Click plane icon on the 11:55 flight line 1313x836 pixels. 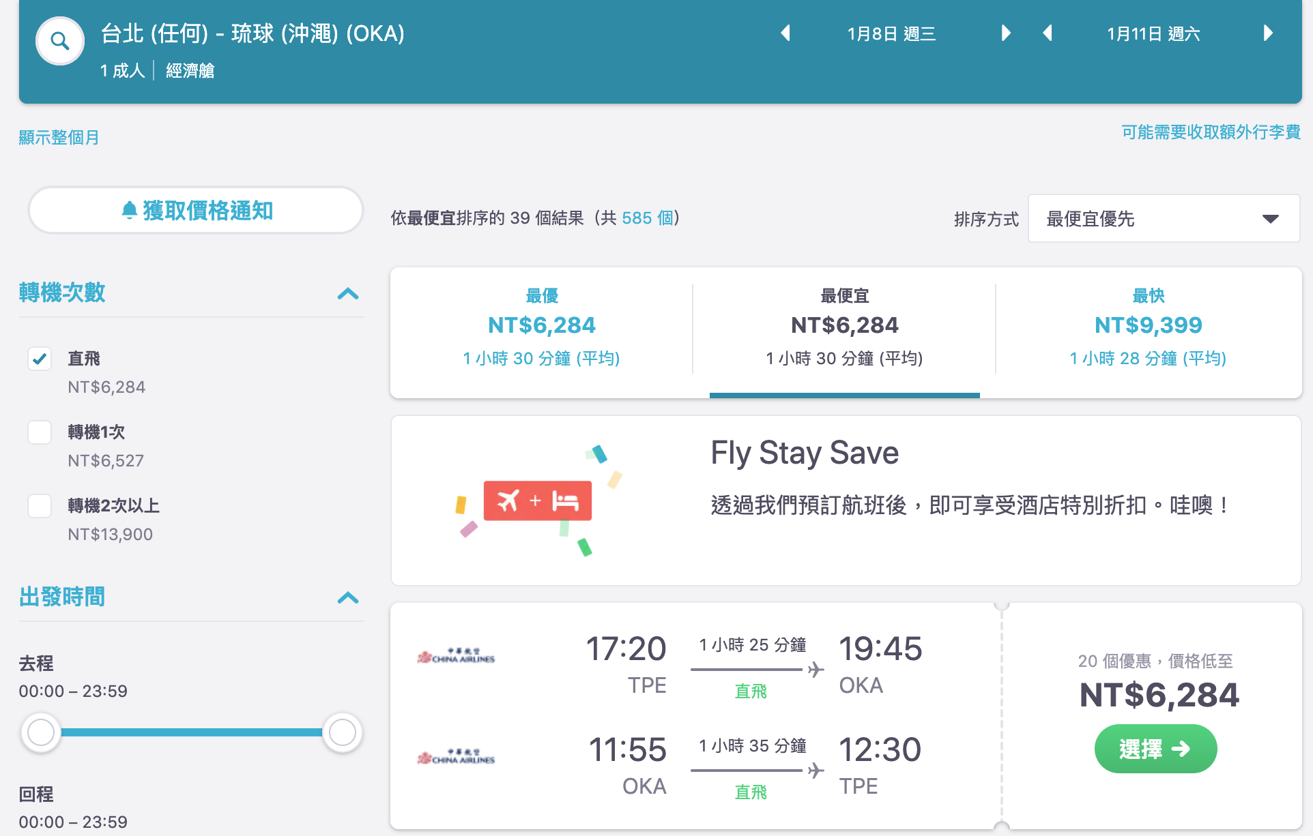816,771
